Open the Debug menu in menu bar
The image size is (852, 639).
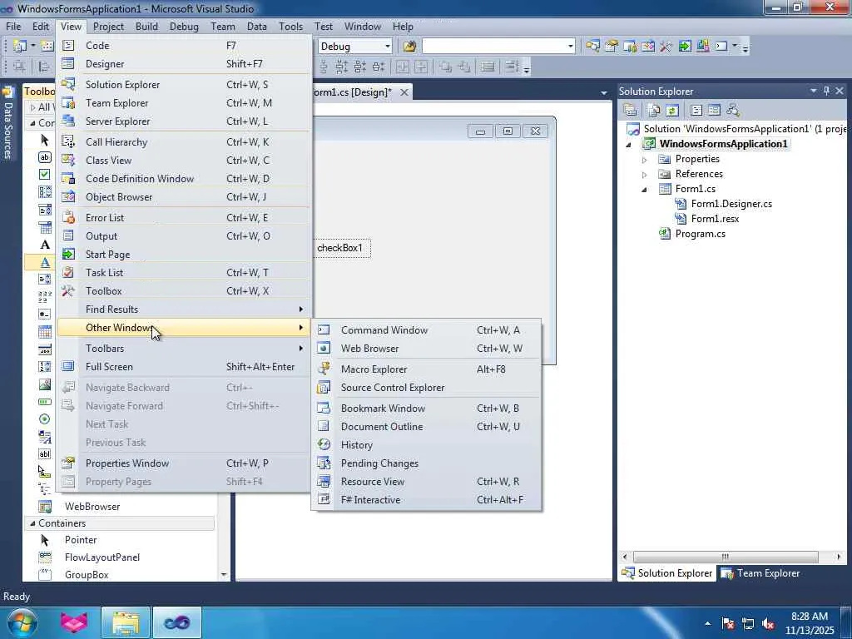(x=184, y=26)
